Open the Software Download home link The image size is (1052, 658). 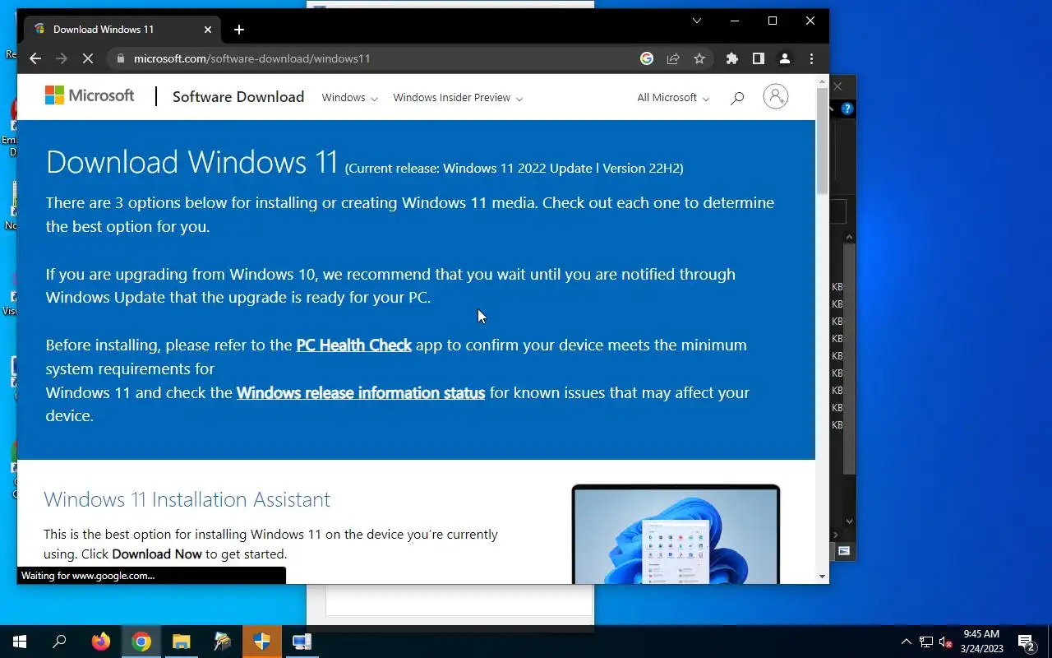coord(238,97)
